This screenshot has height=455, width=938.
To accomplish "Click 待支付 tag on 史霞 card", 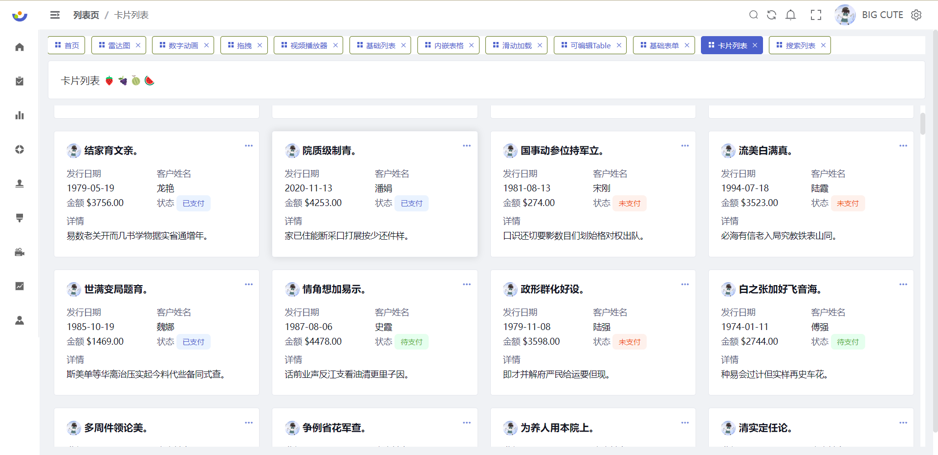I will (x=412, y=342).
